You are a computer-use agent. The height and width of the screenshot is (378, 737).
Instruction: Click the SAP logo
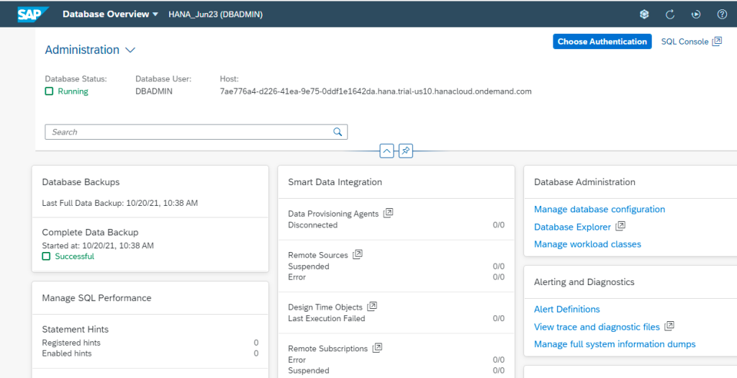coord(33,14)
